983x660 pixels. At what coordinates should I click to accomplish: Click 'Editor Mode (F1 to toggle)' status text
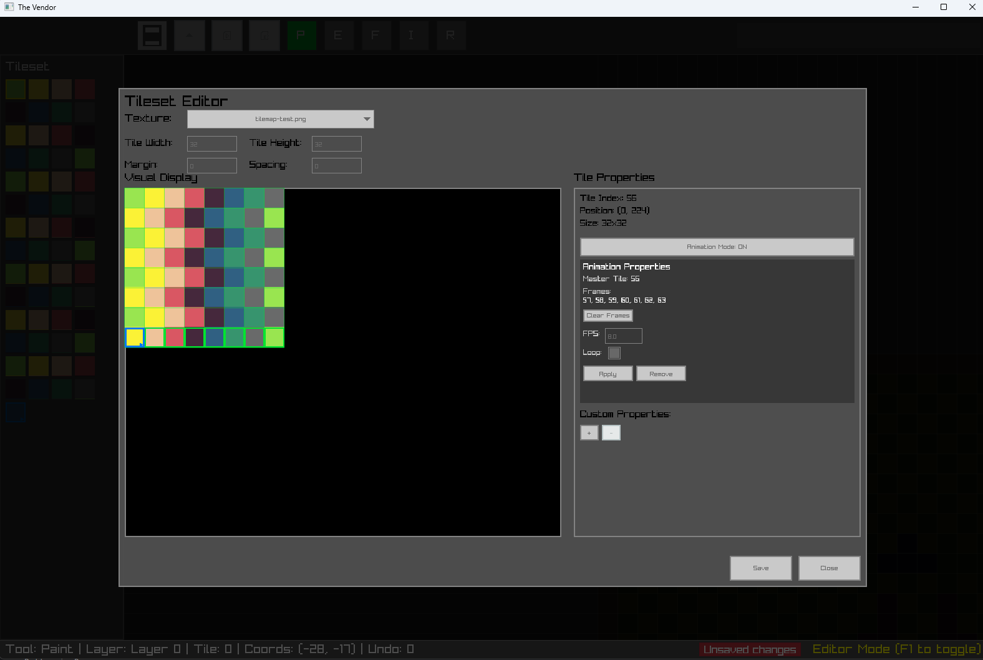[896, 649]
